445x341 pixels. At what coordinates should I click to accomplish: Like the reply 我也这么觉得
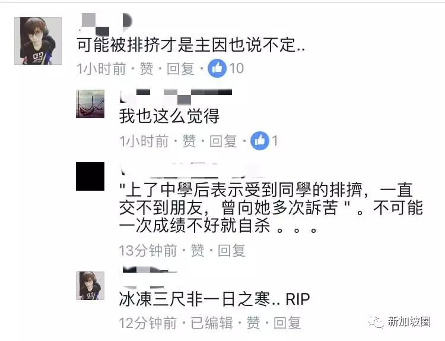pos(189,141)
